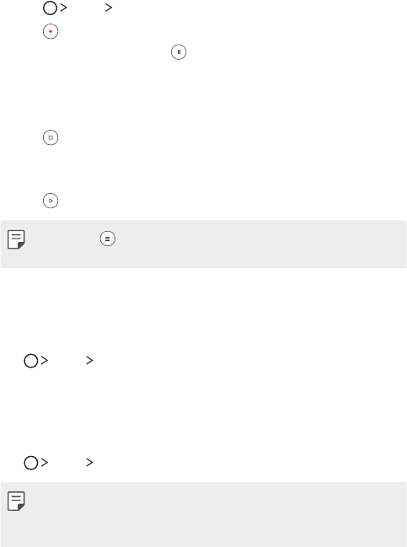Click the gray note box containing the list icon
407x547 pixels.
[203, 244]
